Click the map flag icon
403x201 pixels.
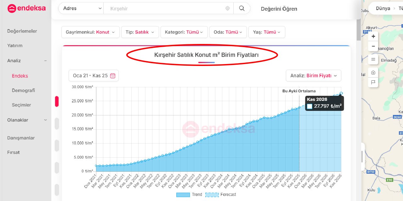point(373,82)
